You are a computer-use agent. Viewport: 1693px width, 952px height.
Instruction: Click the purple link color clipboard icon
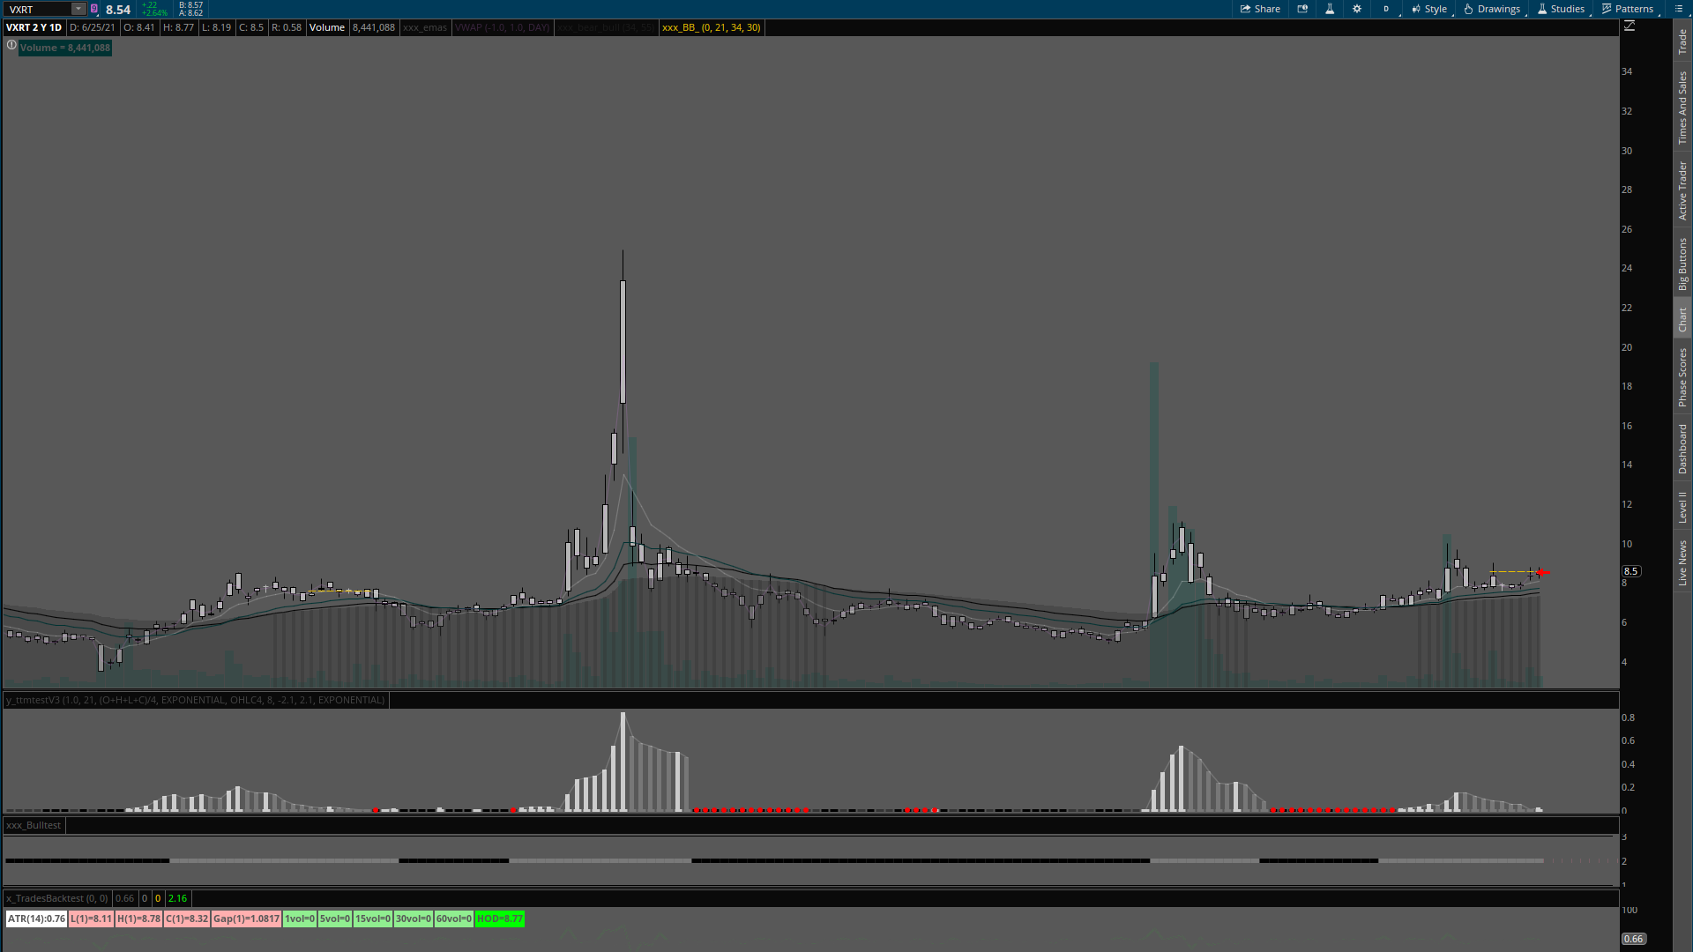[94, 9]
